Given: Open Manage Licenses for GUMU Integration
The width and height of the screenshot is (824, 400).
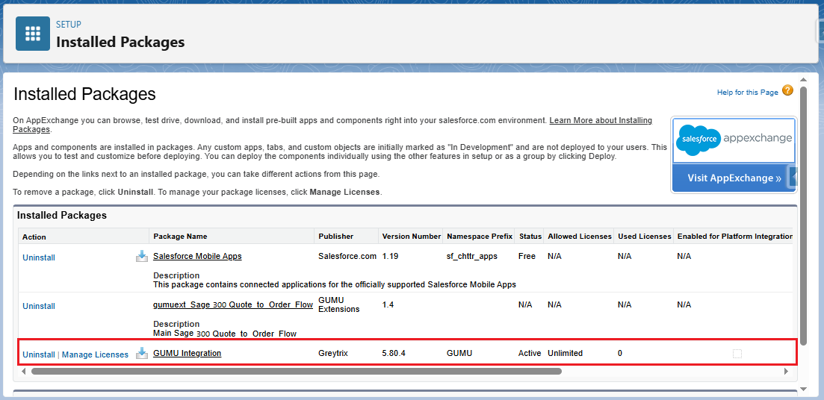Looking at the screenshot, I should [x=95, y=354].
